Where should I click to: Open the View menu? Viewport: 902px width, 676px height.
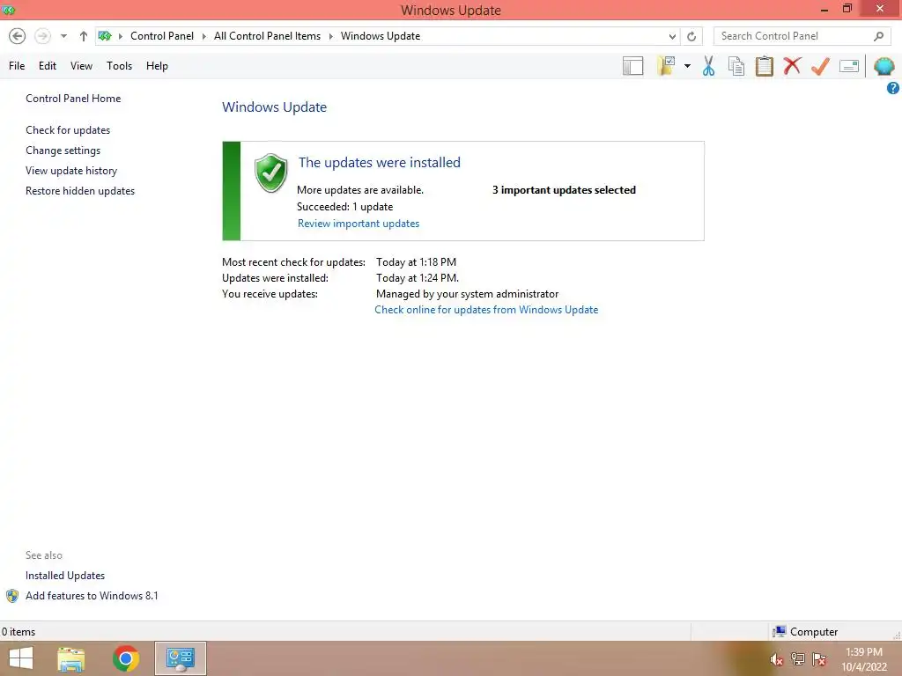[x=81, y=66]
